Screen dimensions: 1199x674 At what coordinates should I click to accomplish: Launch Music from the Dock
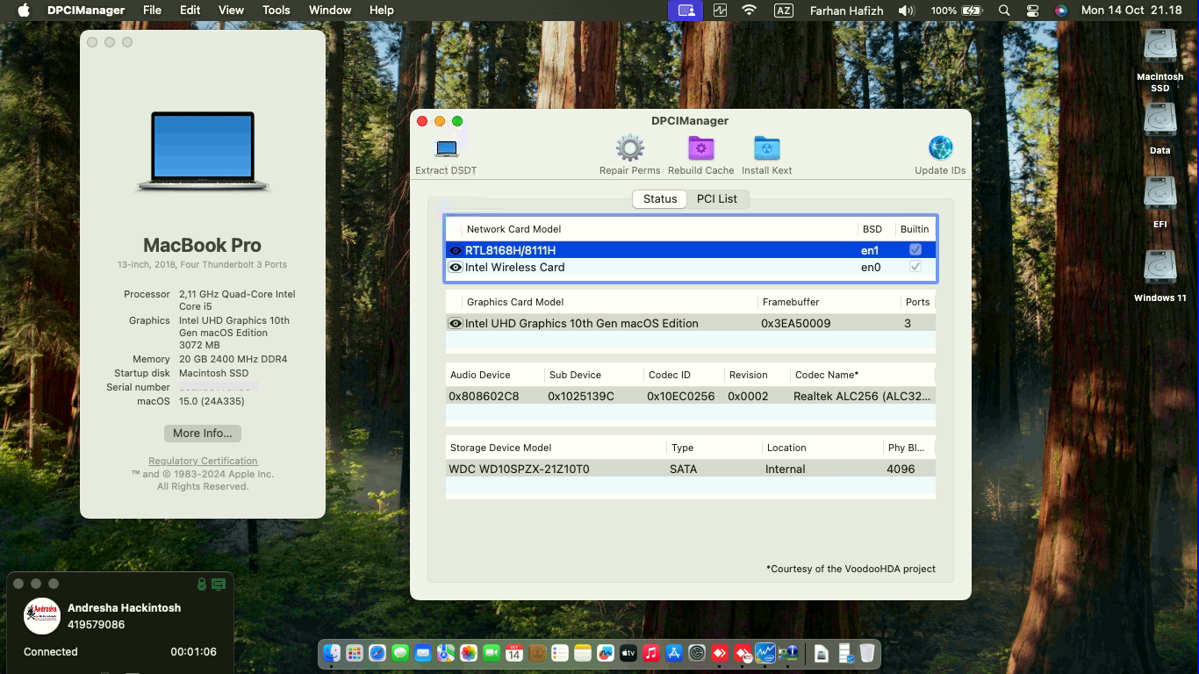(x=651, y=653)
